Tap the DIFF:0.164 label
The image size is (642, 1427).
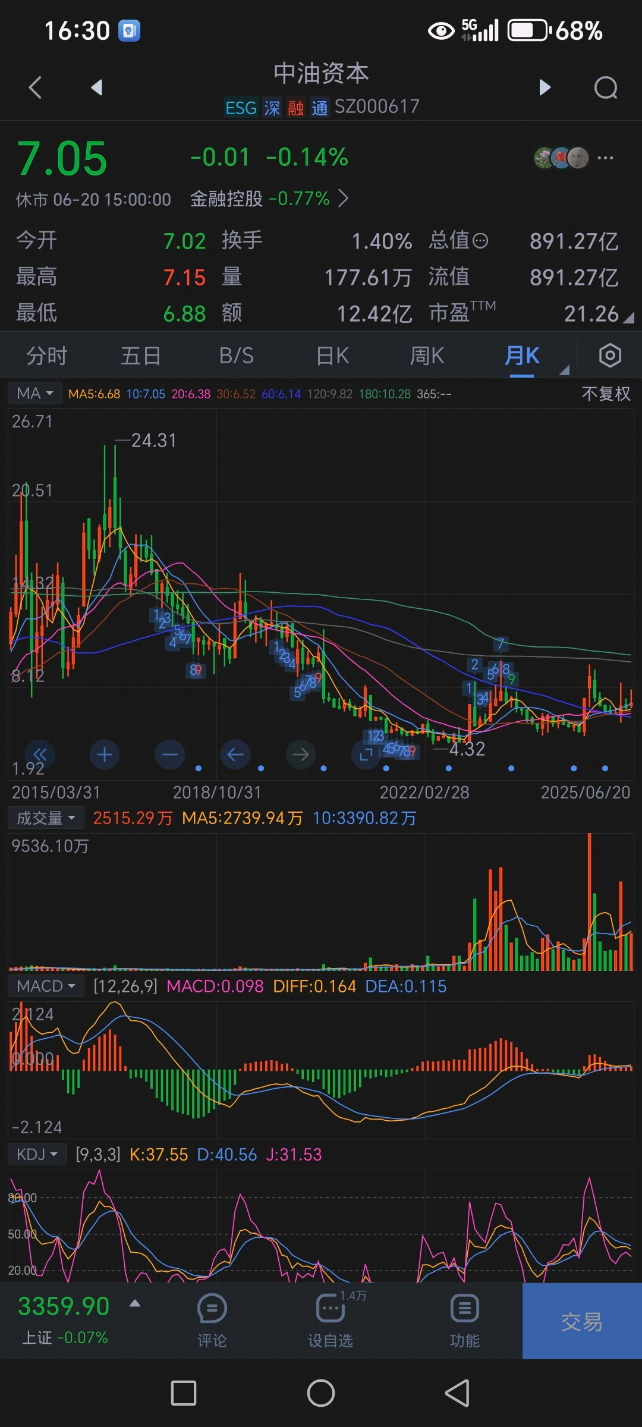click(x=314, y=986)
